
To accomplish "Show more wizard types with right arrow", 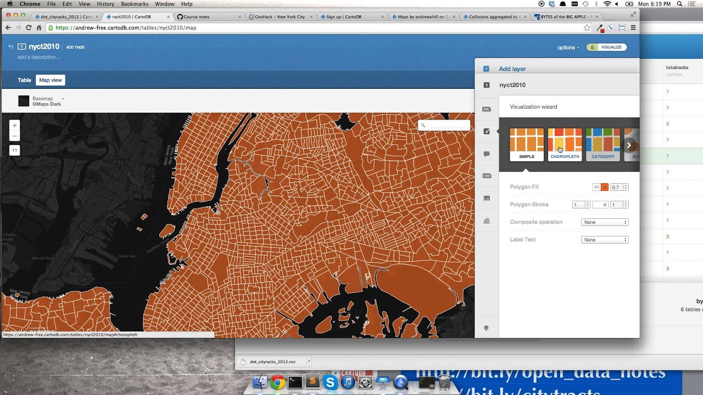I will click(x=629, y=145).
